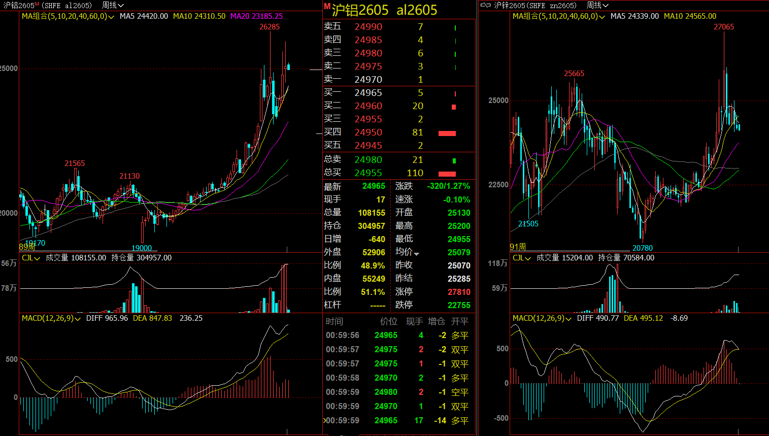
Task: Click the red volume bar in 总买 row
Action: pyautogui.click(x=447, y=174)
